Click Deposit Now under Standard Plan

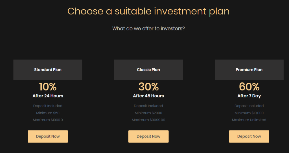tap(48, 136)
